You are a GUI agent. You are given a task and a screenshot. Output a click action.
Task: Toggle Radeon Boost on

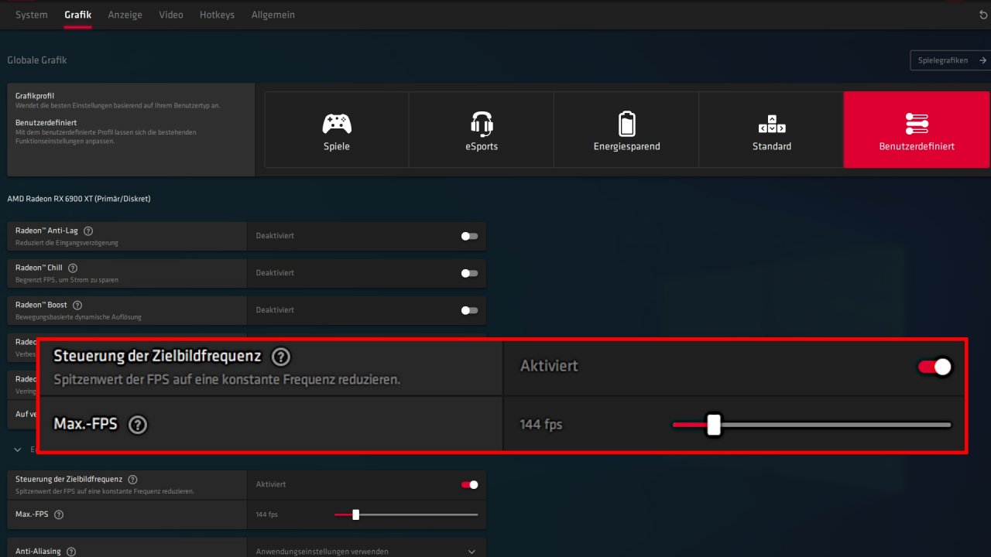(x=469, y=310)
